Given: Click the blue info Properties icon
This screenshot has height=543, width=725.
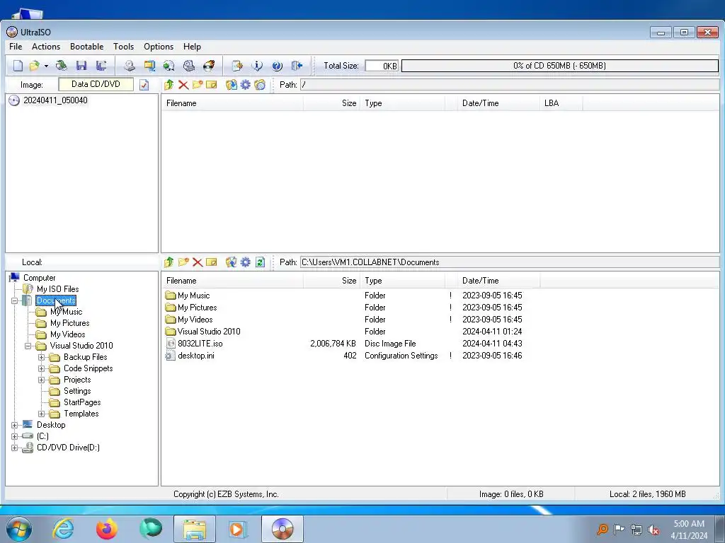Looking at the screenshot, I should pyautogui.click(x=257, y=66).
